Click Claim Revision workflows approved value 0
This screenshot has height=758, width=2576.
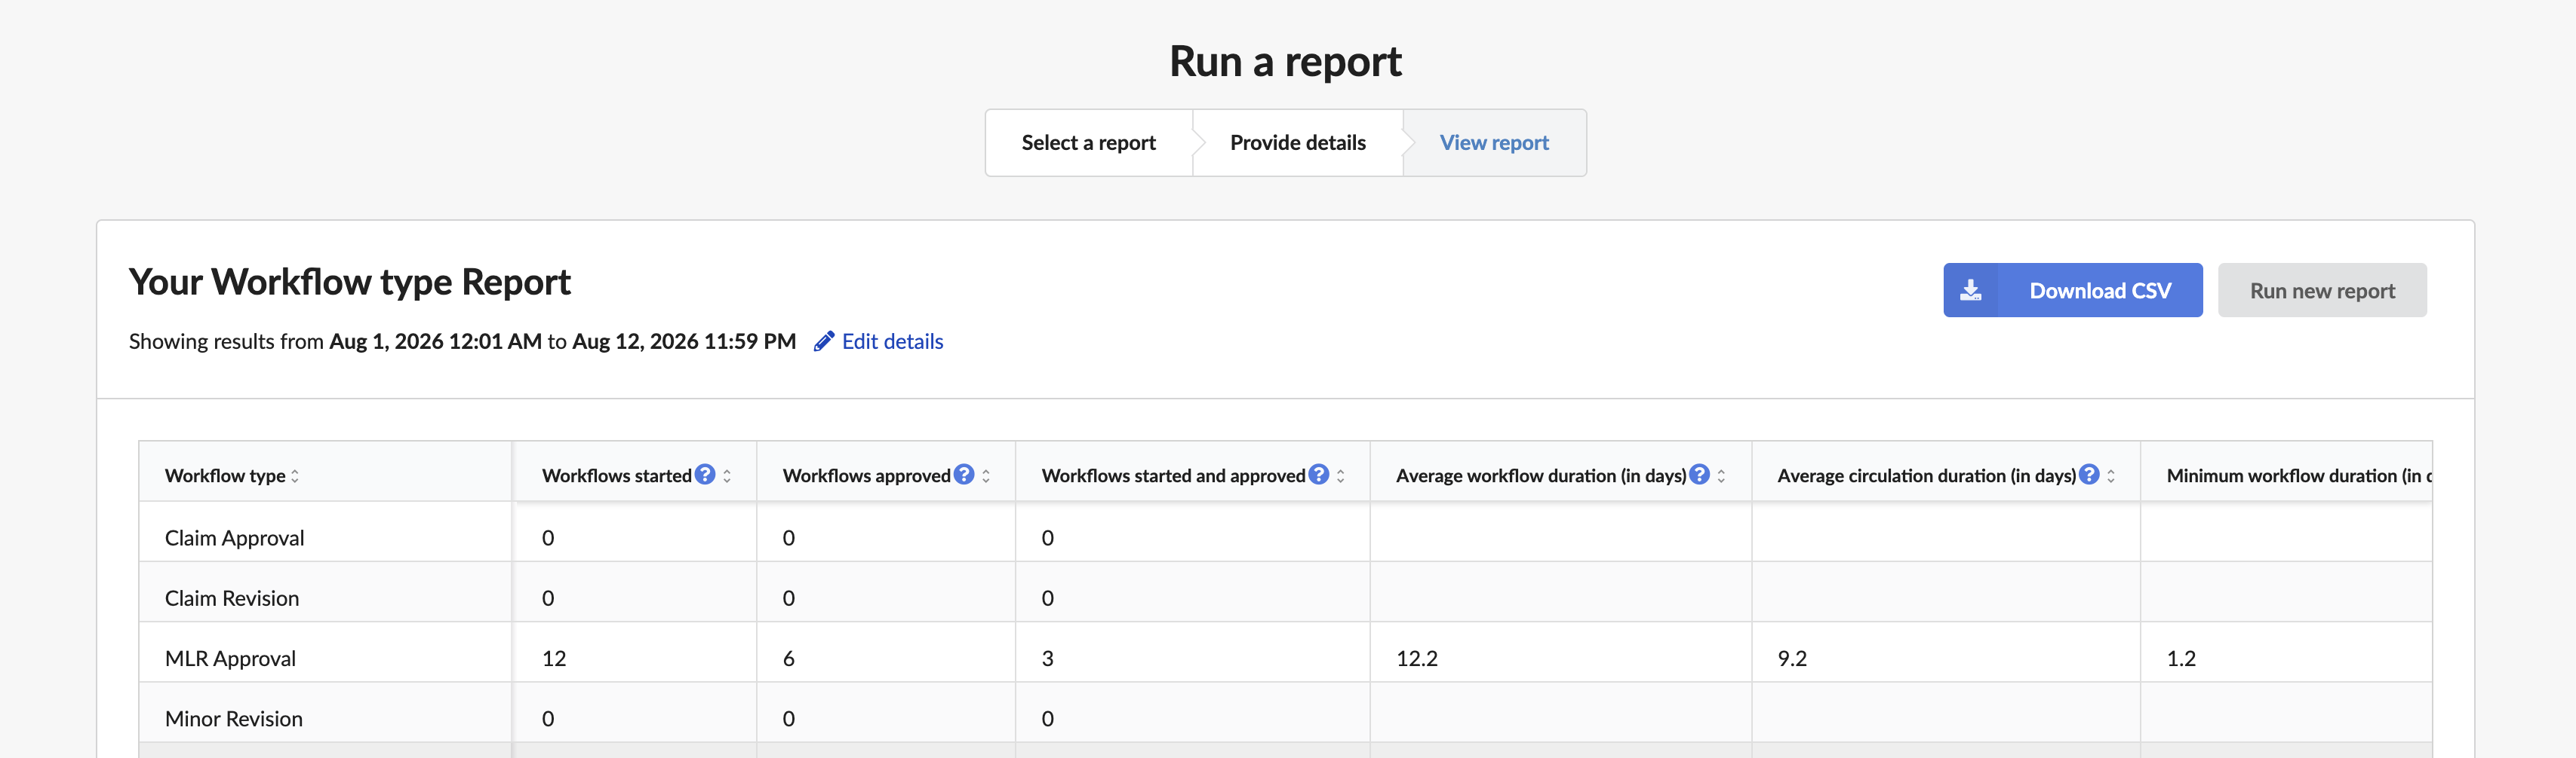789,598
